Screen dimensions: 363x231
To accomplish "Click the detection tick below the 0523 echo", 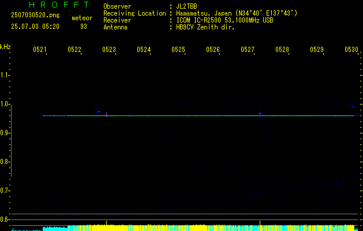I will coord(107,223).
